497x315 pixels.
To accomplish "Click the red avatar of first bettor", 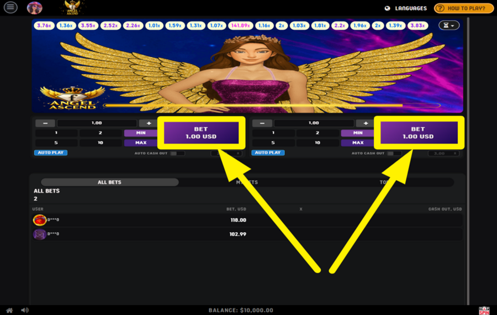I will 40,220.
